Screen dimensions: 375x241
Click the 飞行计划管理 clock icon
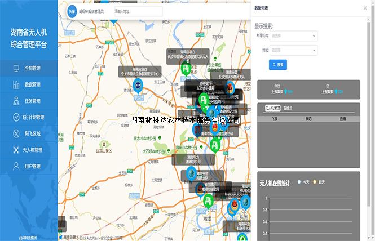16,117
